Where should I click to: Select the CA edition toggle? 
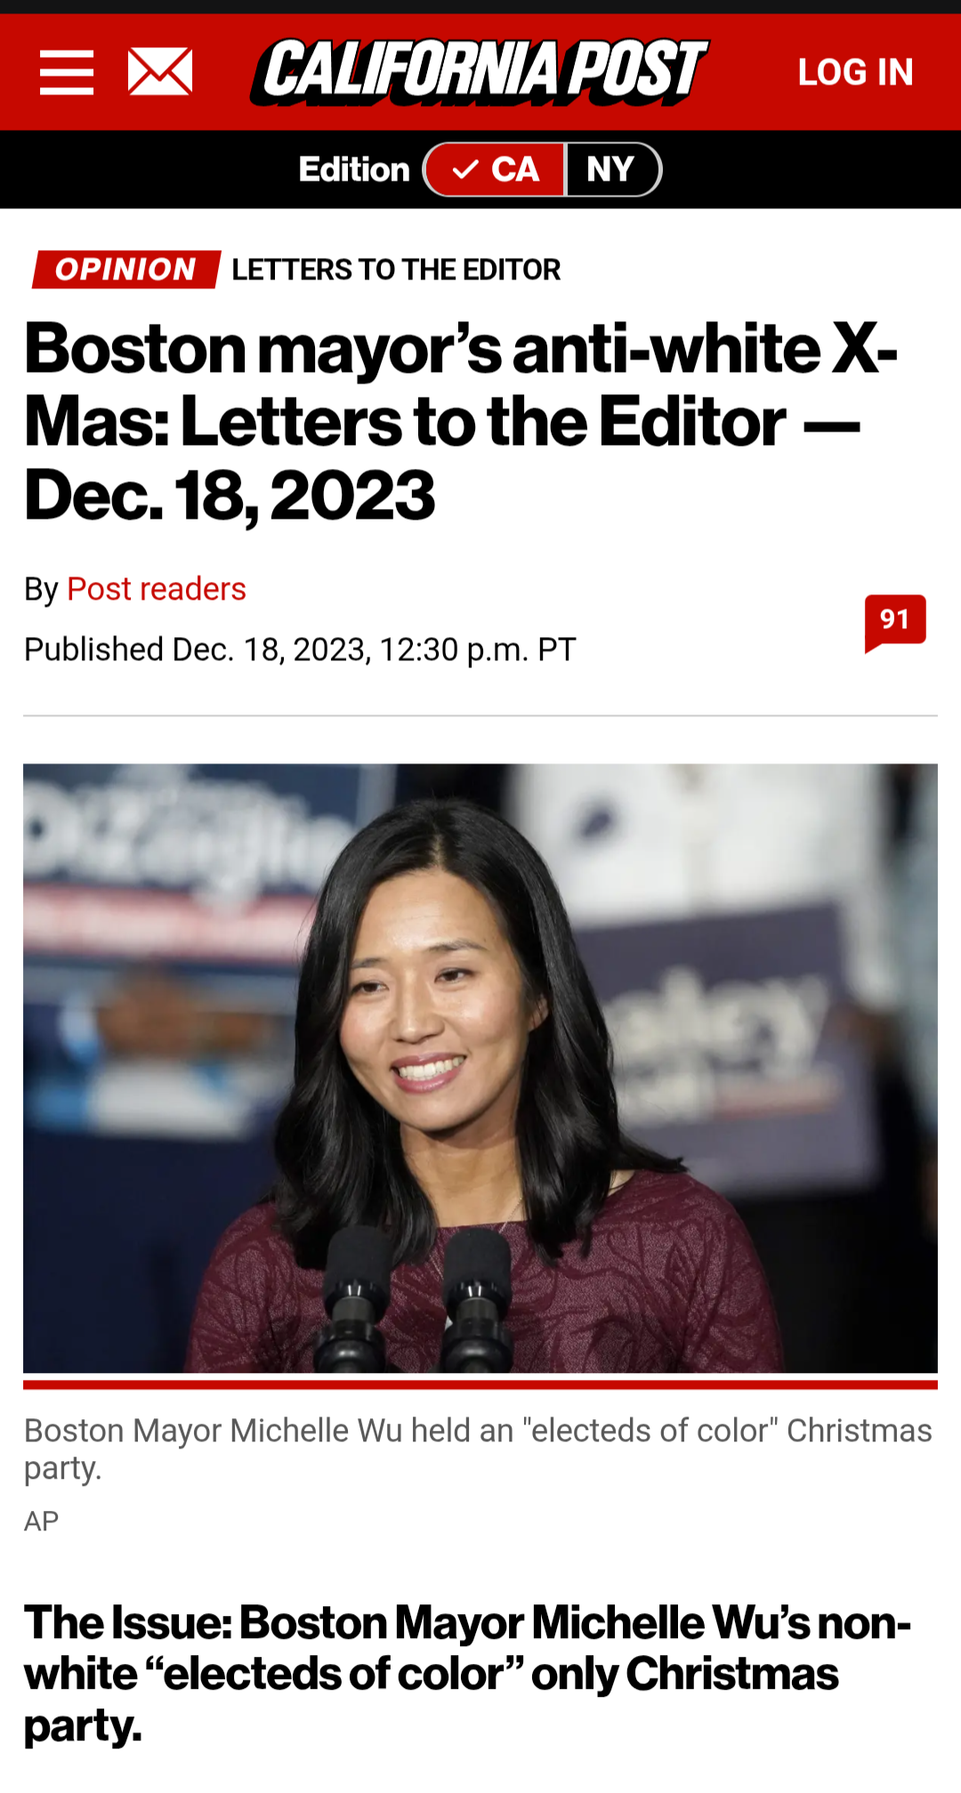point(495,169)
